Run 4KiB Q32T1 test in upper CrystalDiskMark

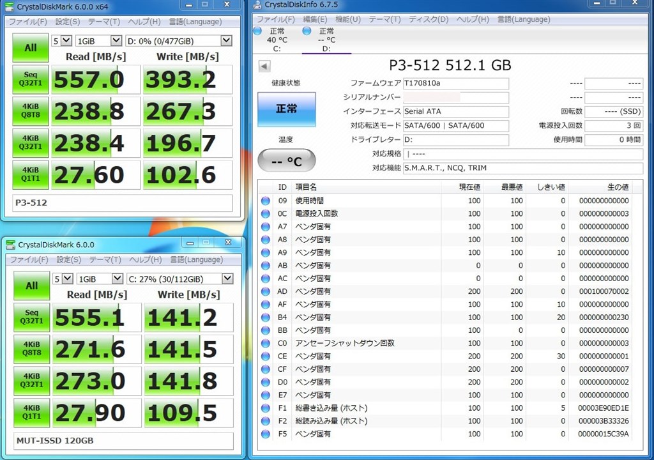coord(31,142)
